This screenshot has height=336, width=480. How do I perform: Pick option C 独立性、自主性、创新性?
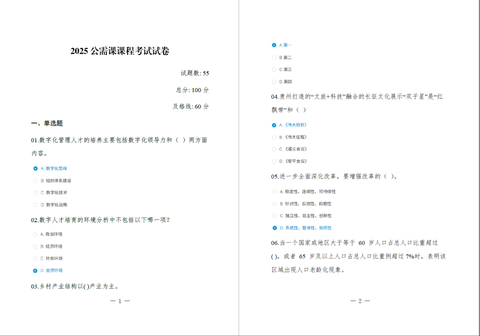pos(275,216)
